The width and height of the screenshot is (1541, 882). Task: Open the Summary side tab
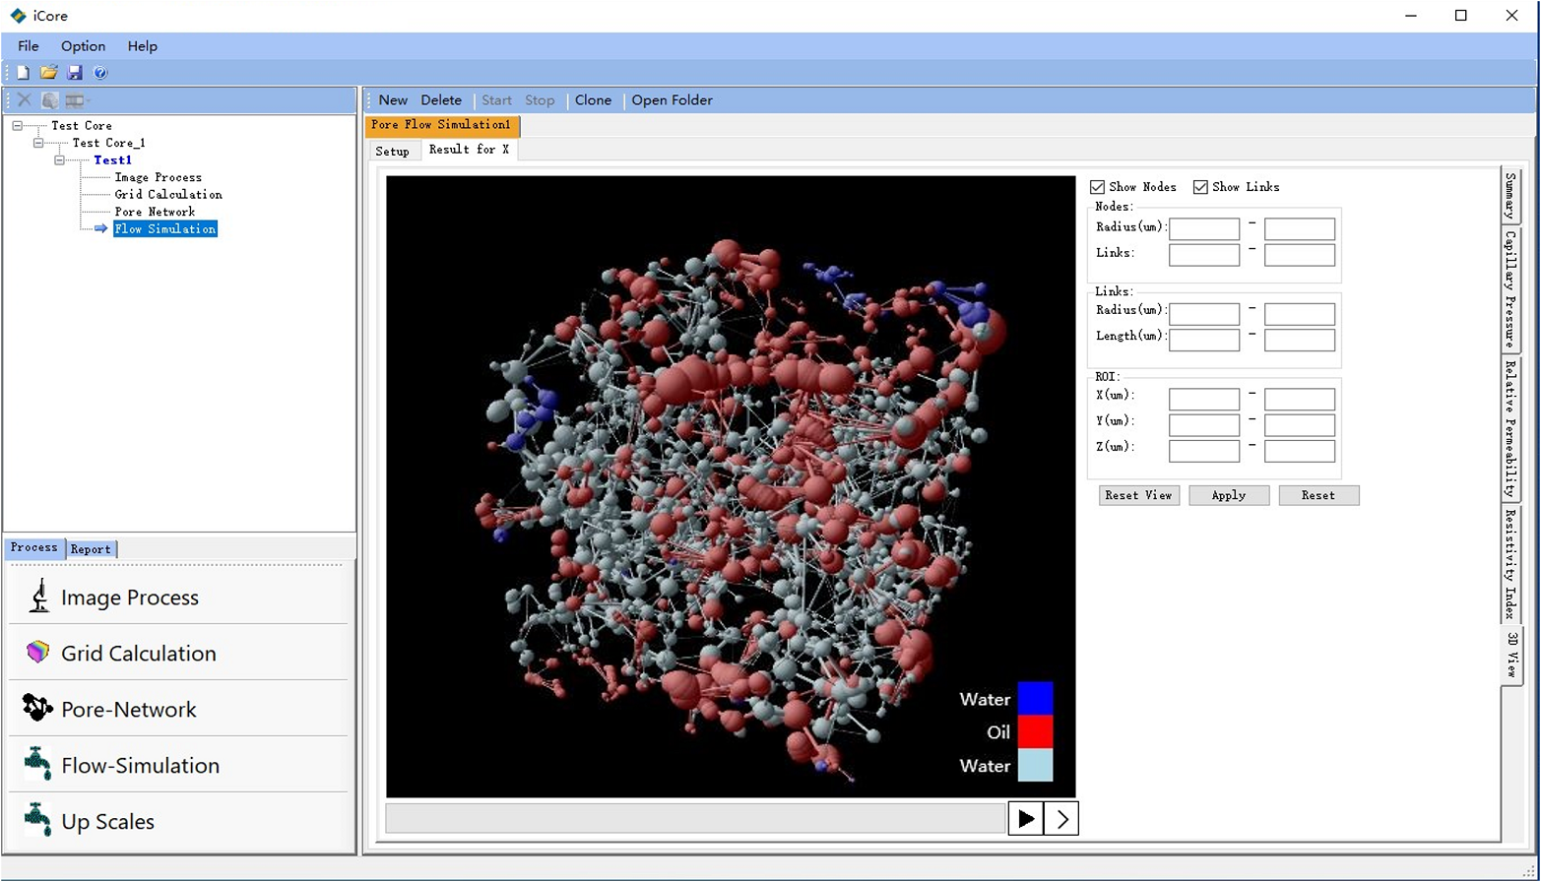click(x=1510, y=196)
